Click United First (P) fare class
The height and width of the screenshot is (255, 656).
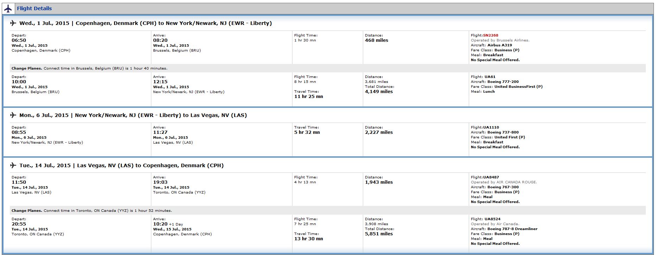[510, 137]
